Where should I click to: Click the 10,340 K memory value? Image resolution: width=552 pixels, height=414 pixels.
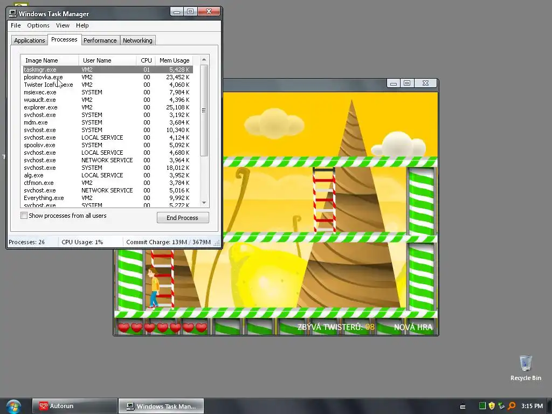click(x=178, y=130)
